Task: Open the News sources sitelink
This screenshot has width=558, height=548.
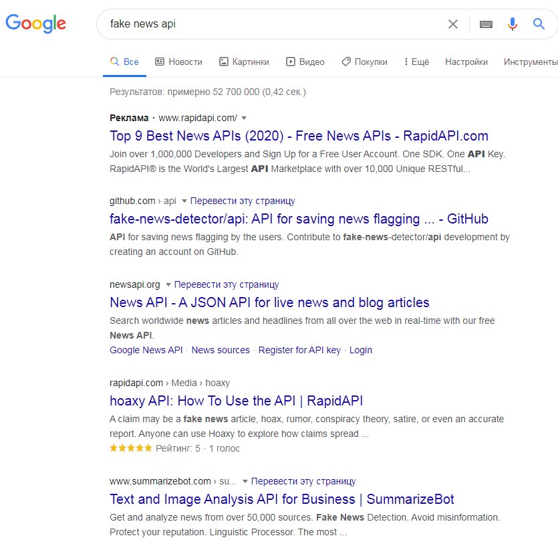Action: 221,350
